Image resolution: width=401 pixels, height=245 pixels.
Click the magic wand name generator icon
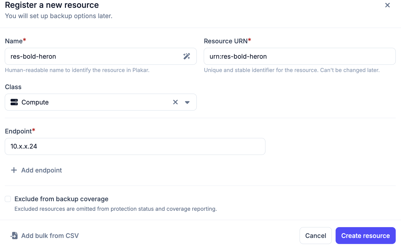pyautogui.click(x=186, y=56)
